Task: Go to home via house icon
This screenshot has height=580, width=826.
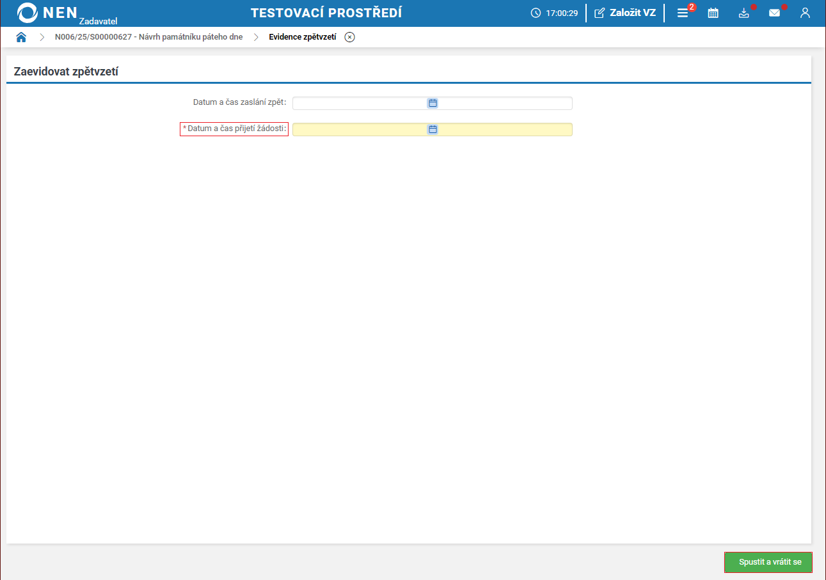Action: [x=21, y=37]
